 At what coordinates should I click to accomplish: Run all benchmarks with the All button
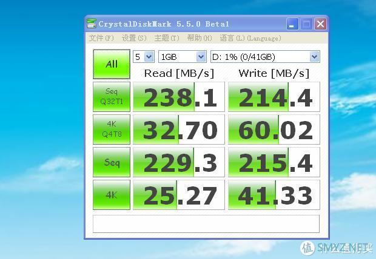[112, 64]
